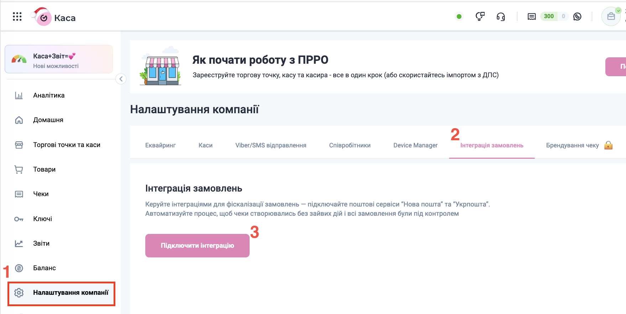Screen dimensions: 626x314
Task: Select the Device Manager tab
Action: click(x=415, y=145)
